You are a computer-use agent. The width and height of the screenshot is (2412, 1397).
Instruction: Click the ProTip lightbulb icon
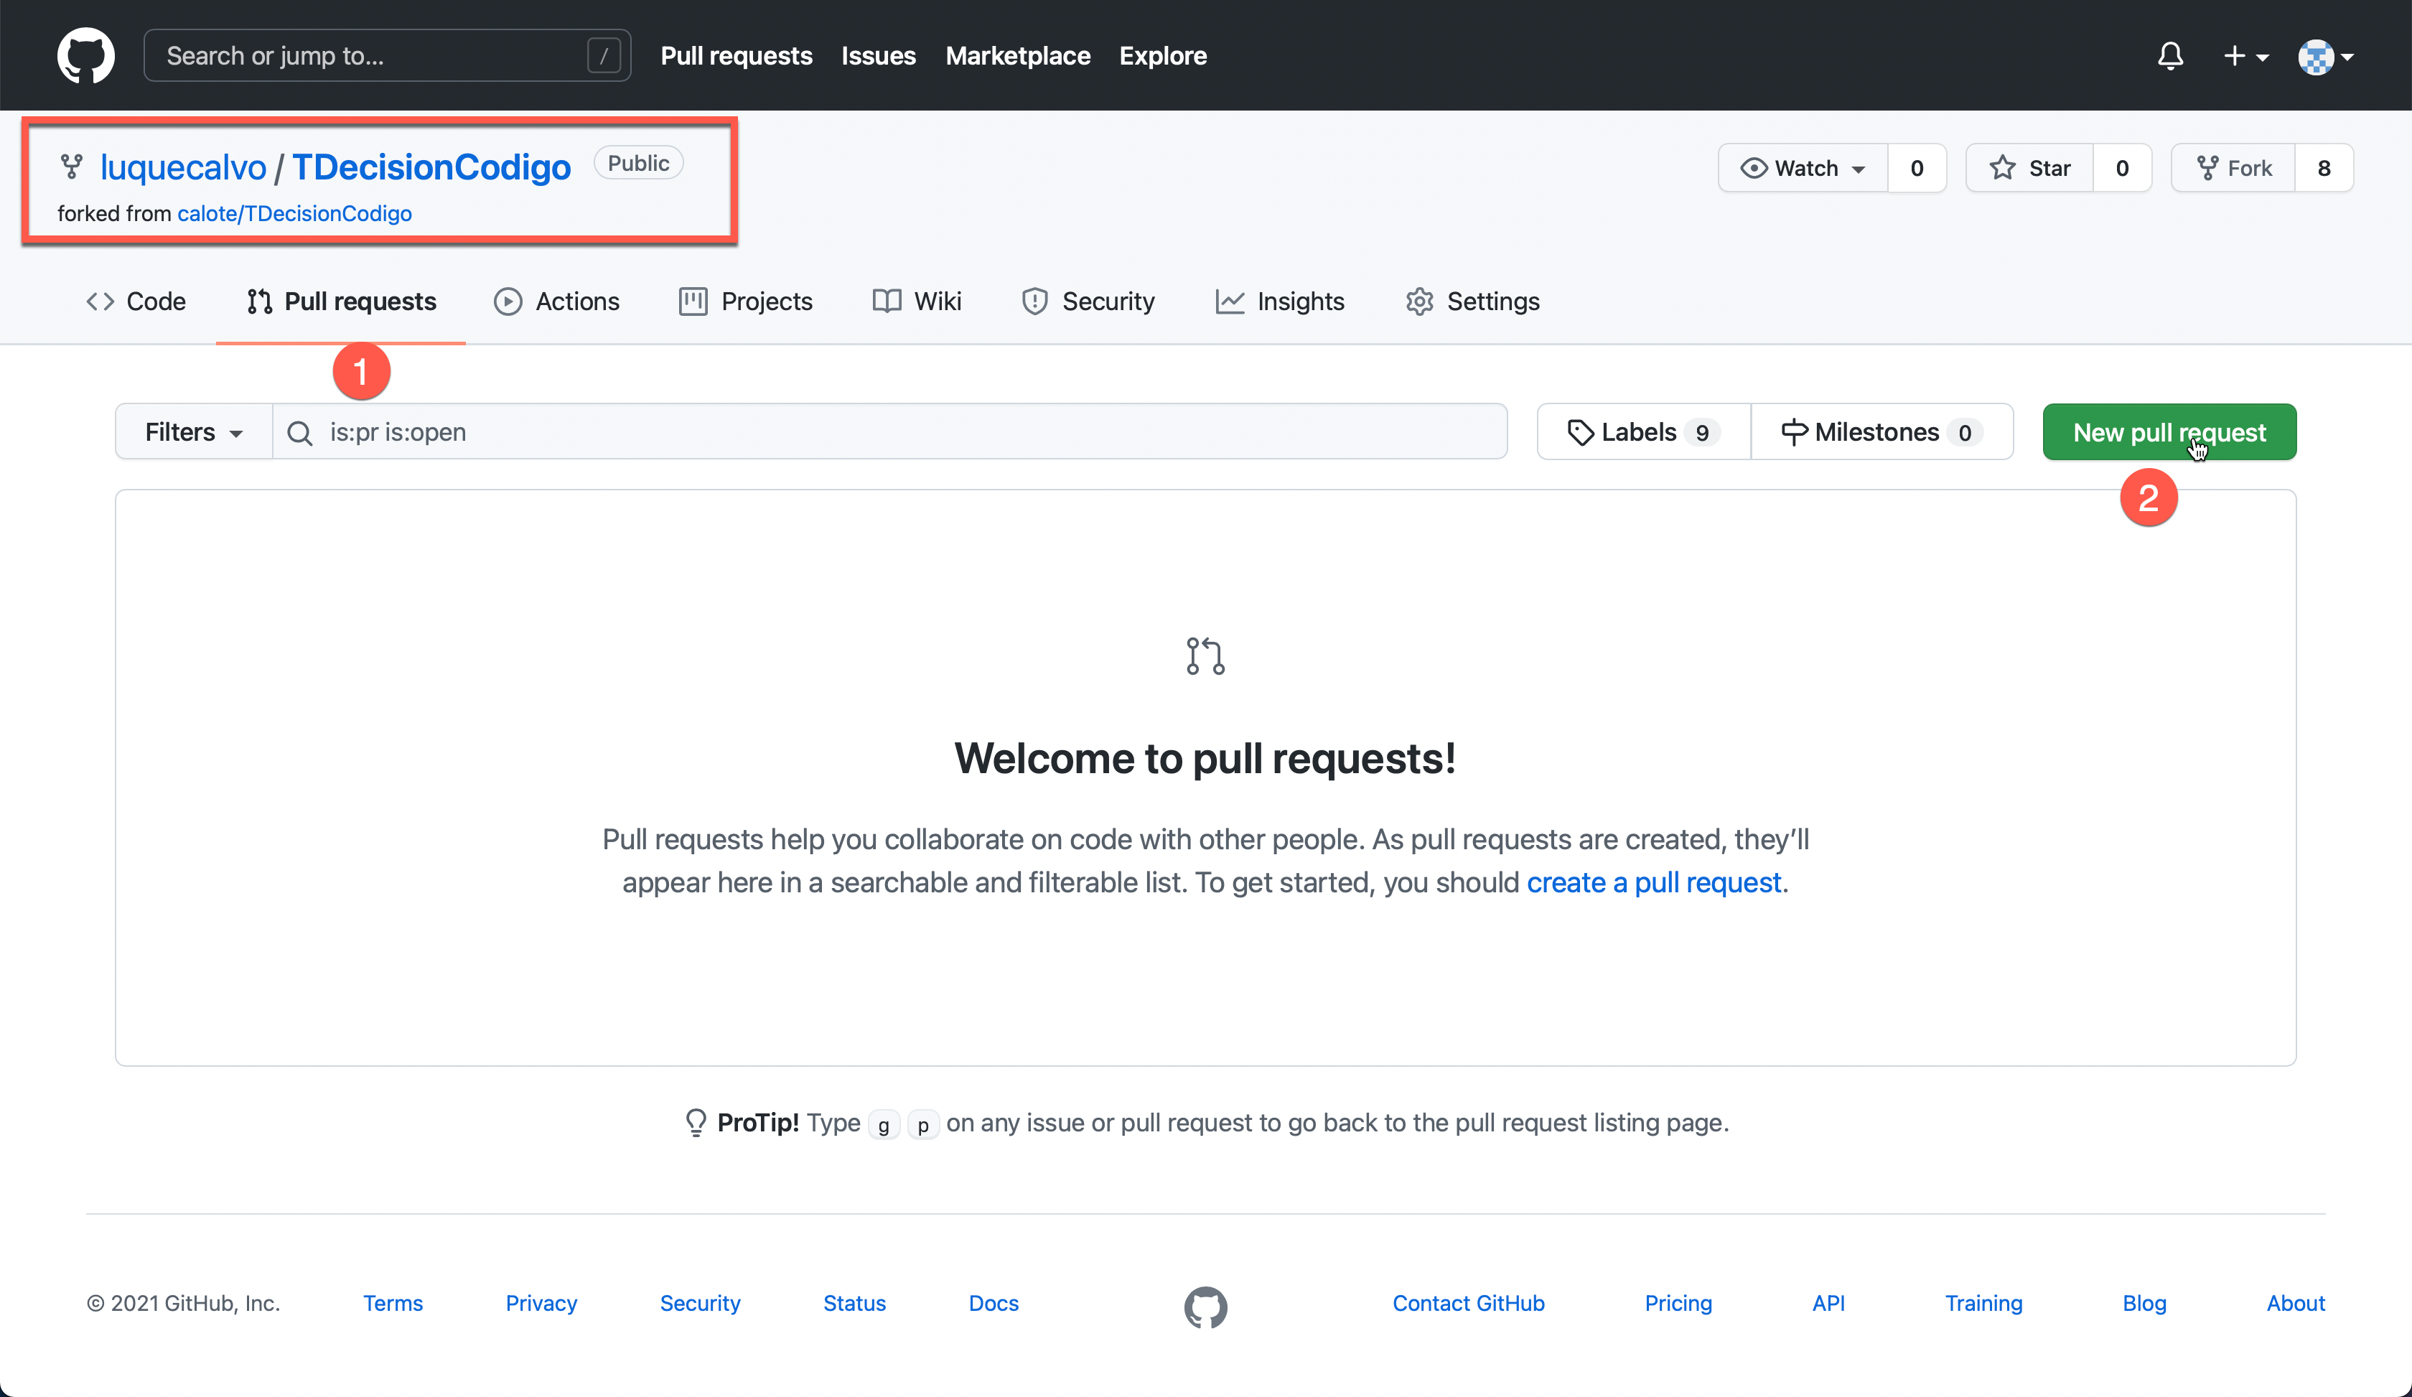click(x=696, y=1122)
